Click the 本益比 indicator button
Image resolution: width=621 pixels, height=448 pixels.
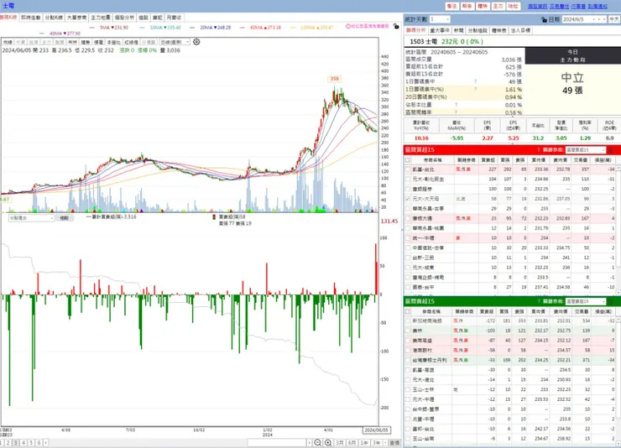click(x=113, y=42)
